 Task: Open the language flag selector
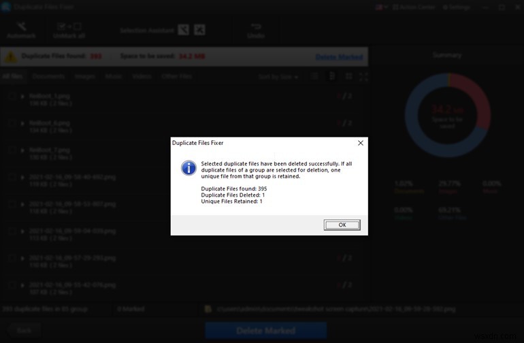click(381, 7)
